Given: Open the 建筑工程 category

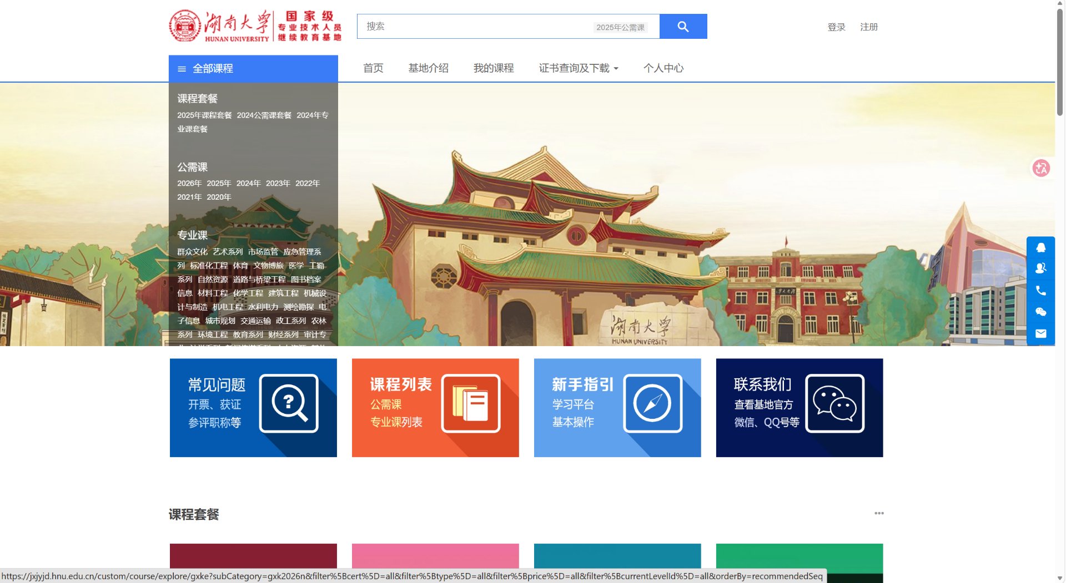Looking at the screenshot, I should click(x=283, y=293).
